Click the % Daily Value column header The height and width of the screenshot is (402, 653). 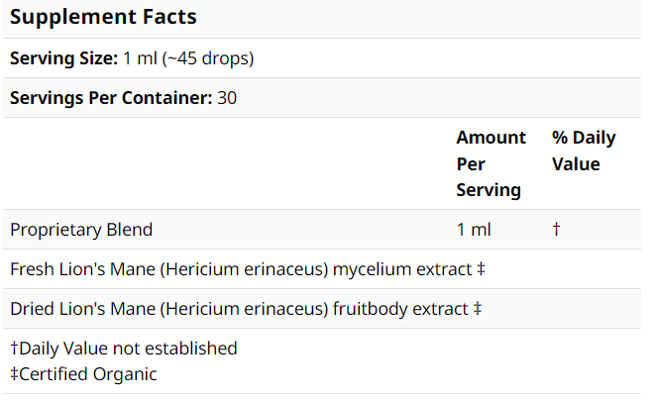tap(584, 151)
